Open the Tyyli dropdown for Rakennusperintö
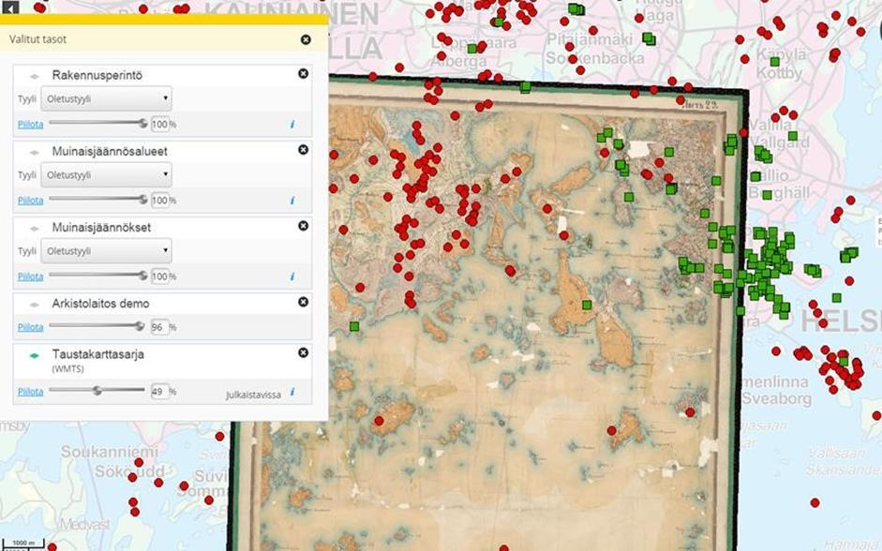The width and height of the screenshot is (882, 551). [106, 99]
